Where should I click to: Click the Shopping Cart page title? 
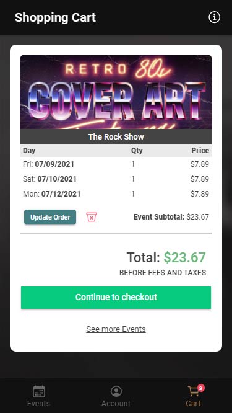coord(55,17)
